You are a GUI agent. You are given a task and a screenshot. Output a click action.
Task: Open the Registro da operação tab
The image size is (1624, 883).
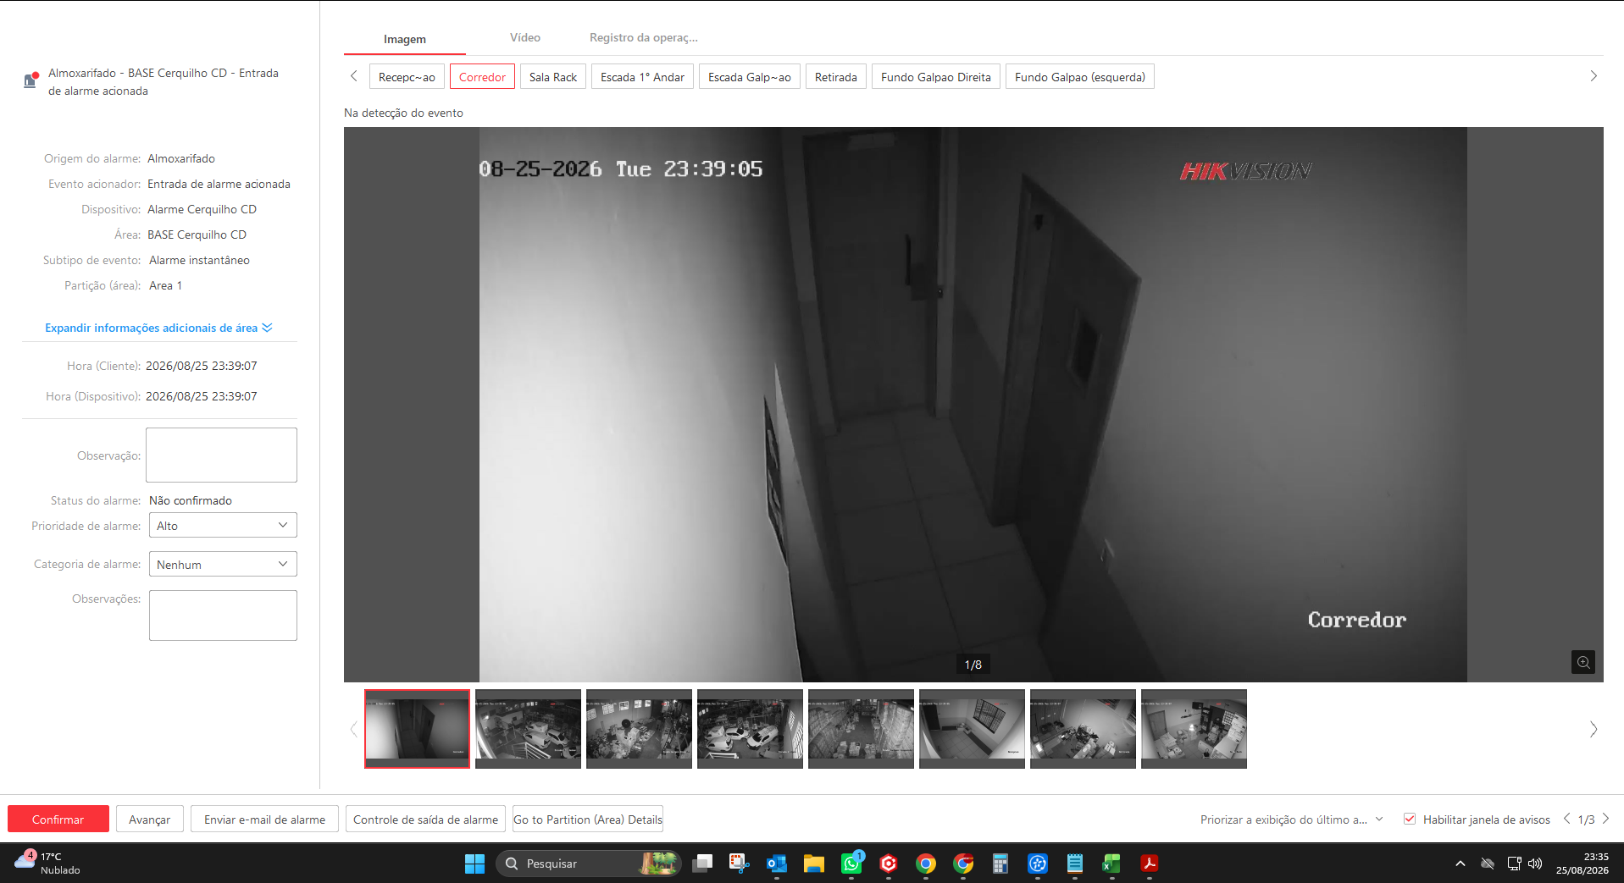pos(644,38)
